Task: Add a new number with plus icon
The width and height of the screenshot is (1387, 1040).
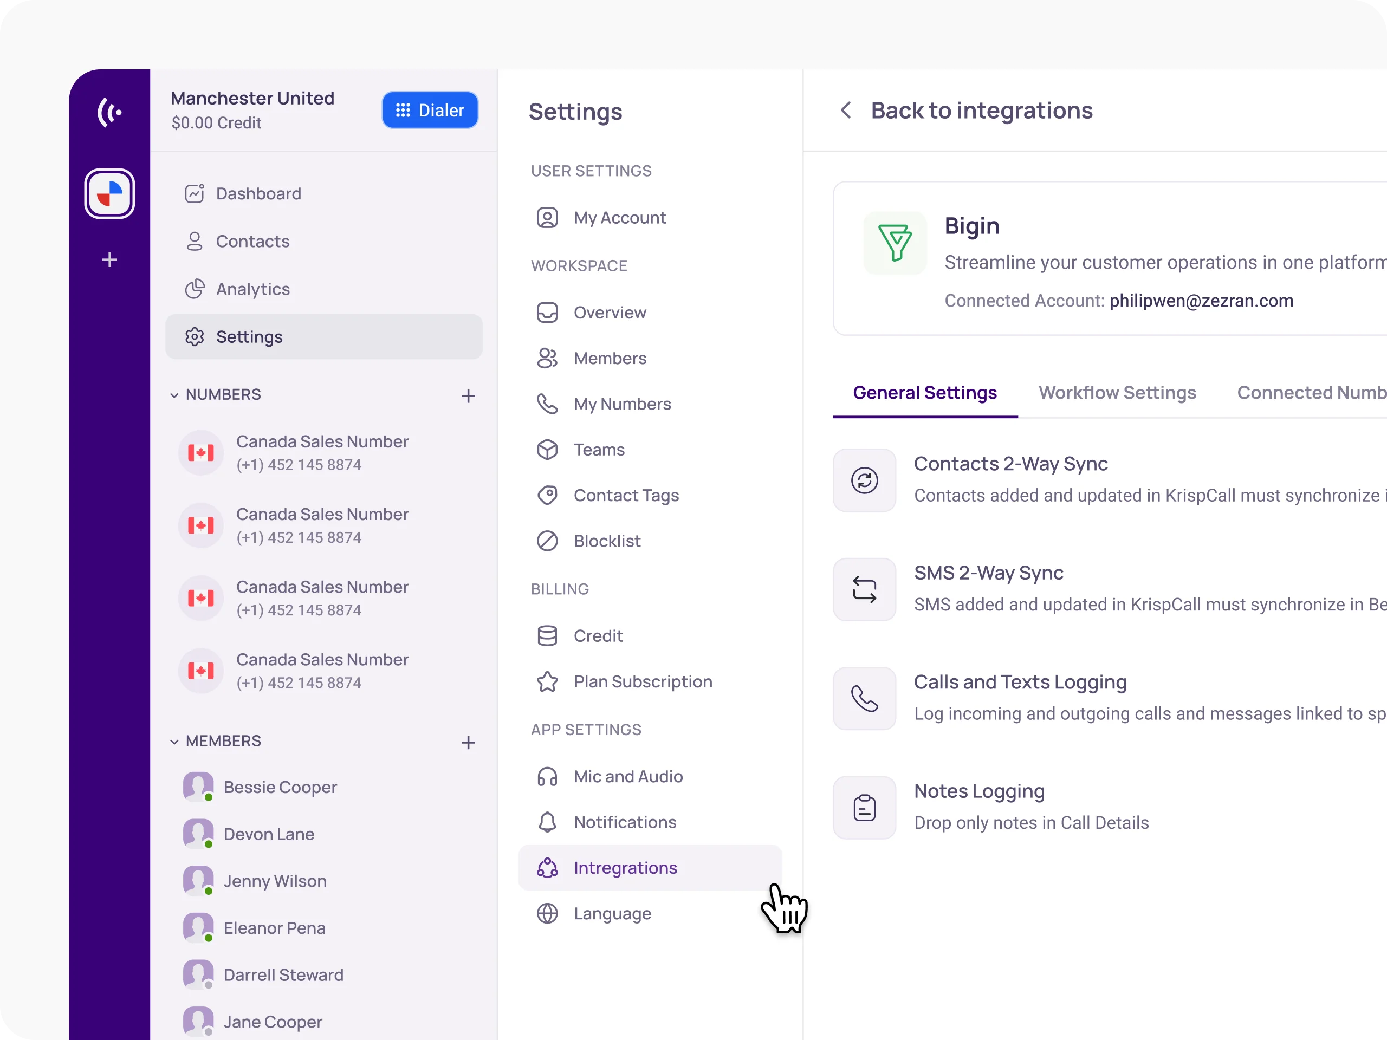Action: coord(469,395)
